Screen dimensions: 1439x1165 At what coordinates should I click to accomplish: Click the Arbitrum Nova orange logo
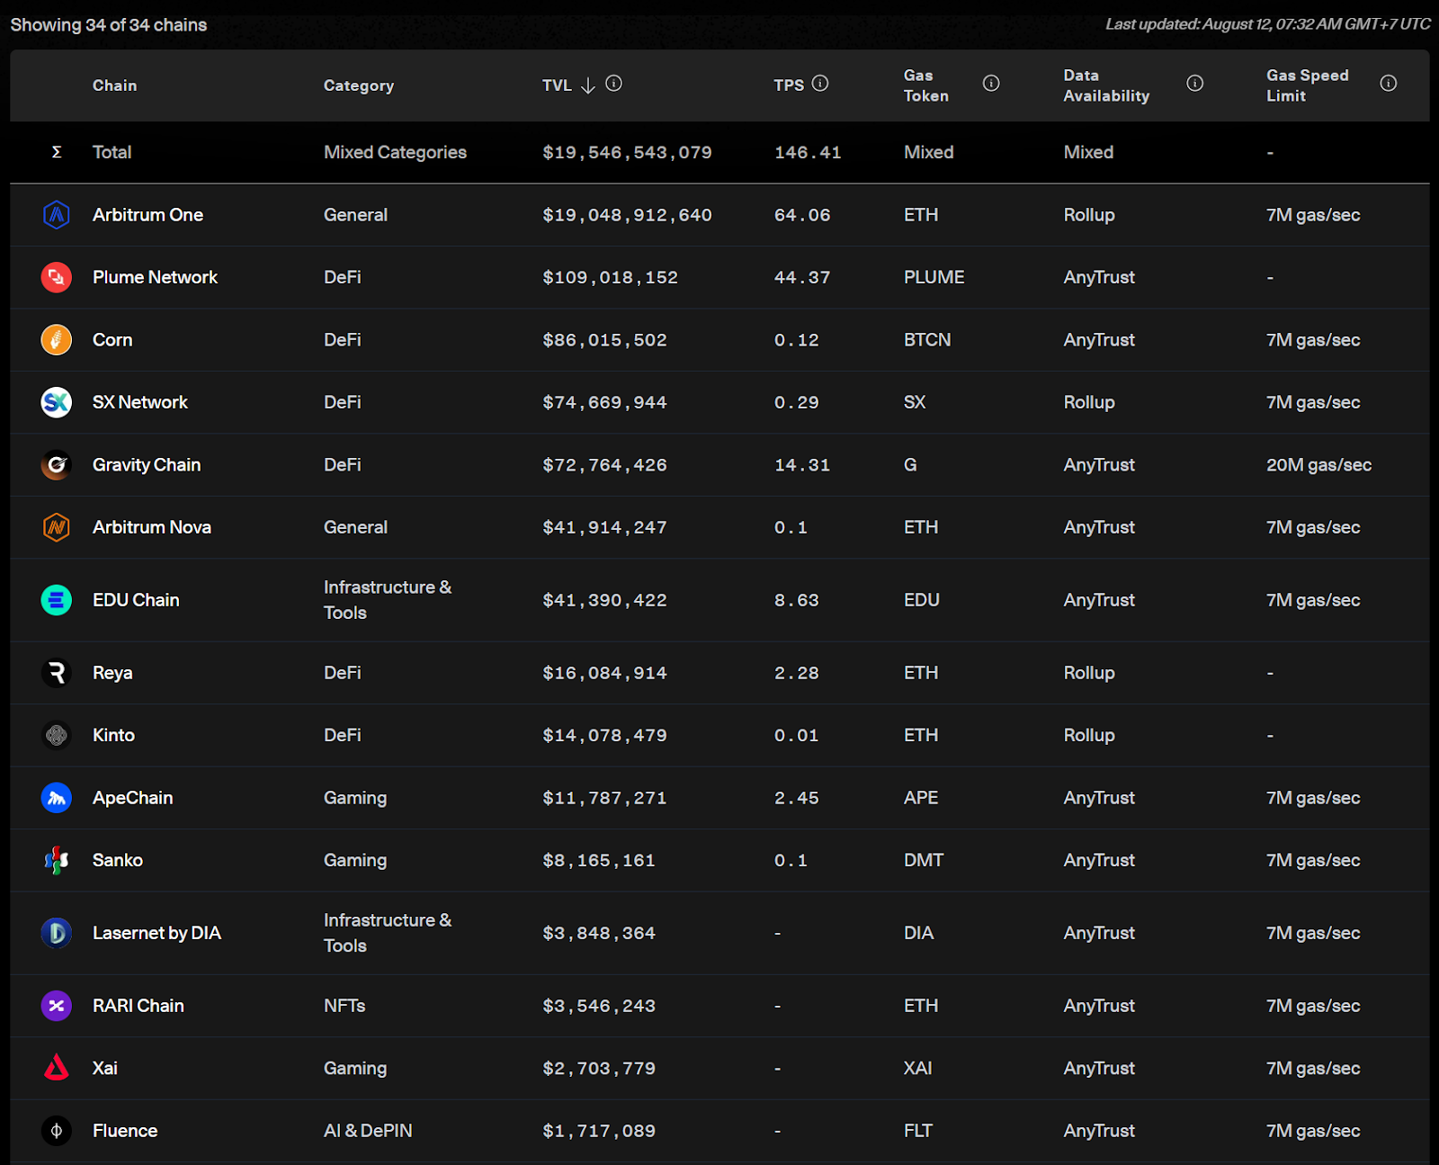pyautogui.click(x=57, y=527)
